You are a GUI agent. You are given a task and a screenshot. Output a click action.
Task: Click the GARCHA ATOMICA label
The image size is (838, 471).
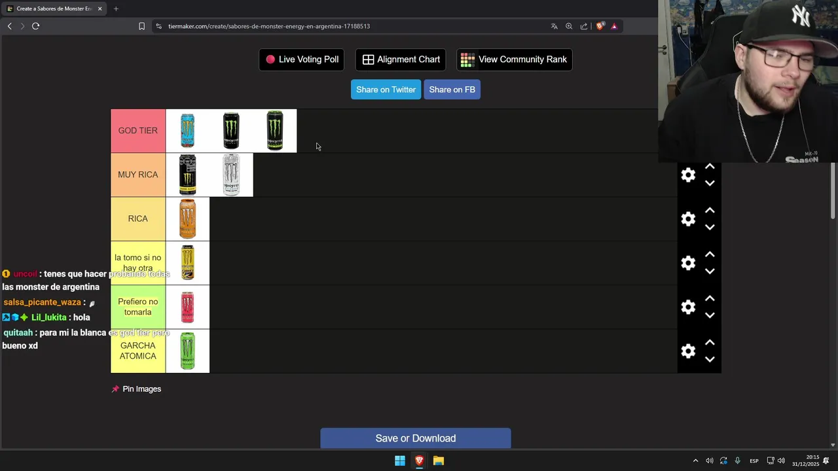(138, 351)
